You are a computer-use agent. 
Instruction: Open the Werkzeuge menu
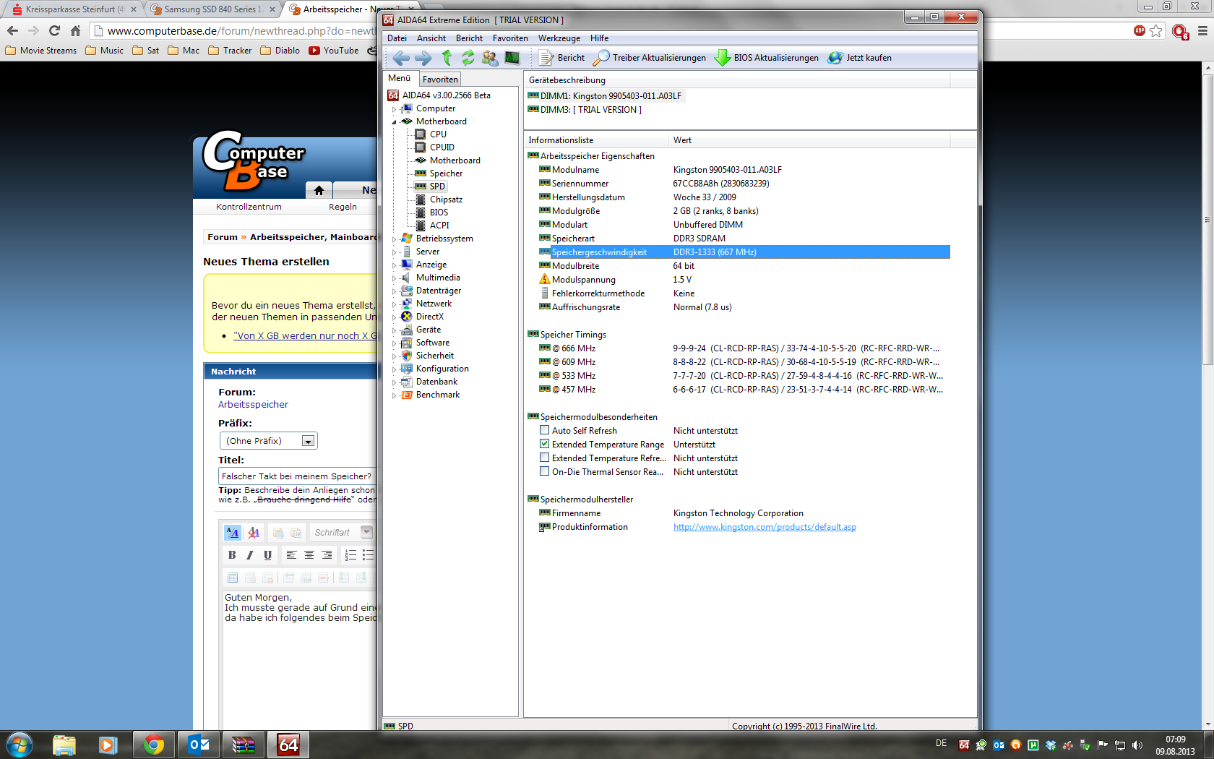click(x=559, y=38)
